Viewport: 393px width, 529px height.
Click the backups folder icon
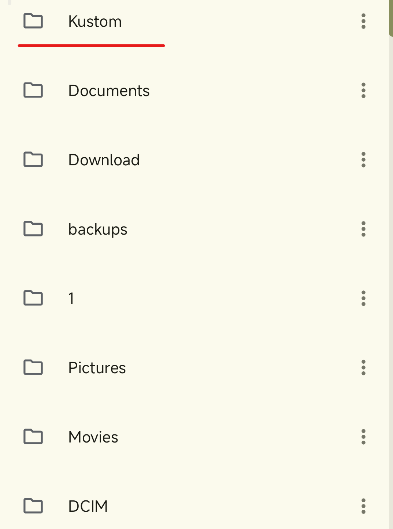(x=33, y=229)
